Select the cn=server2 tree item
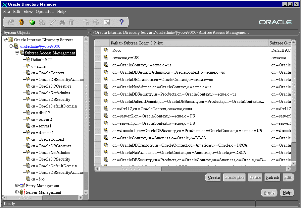Viewport: 301px width, 208px height. point(41,119)
